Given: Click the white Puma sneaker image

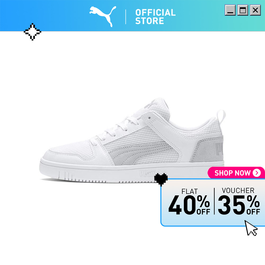Looking at the screenshot, I should pos(132,140).
